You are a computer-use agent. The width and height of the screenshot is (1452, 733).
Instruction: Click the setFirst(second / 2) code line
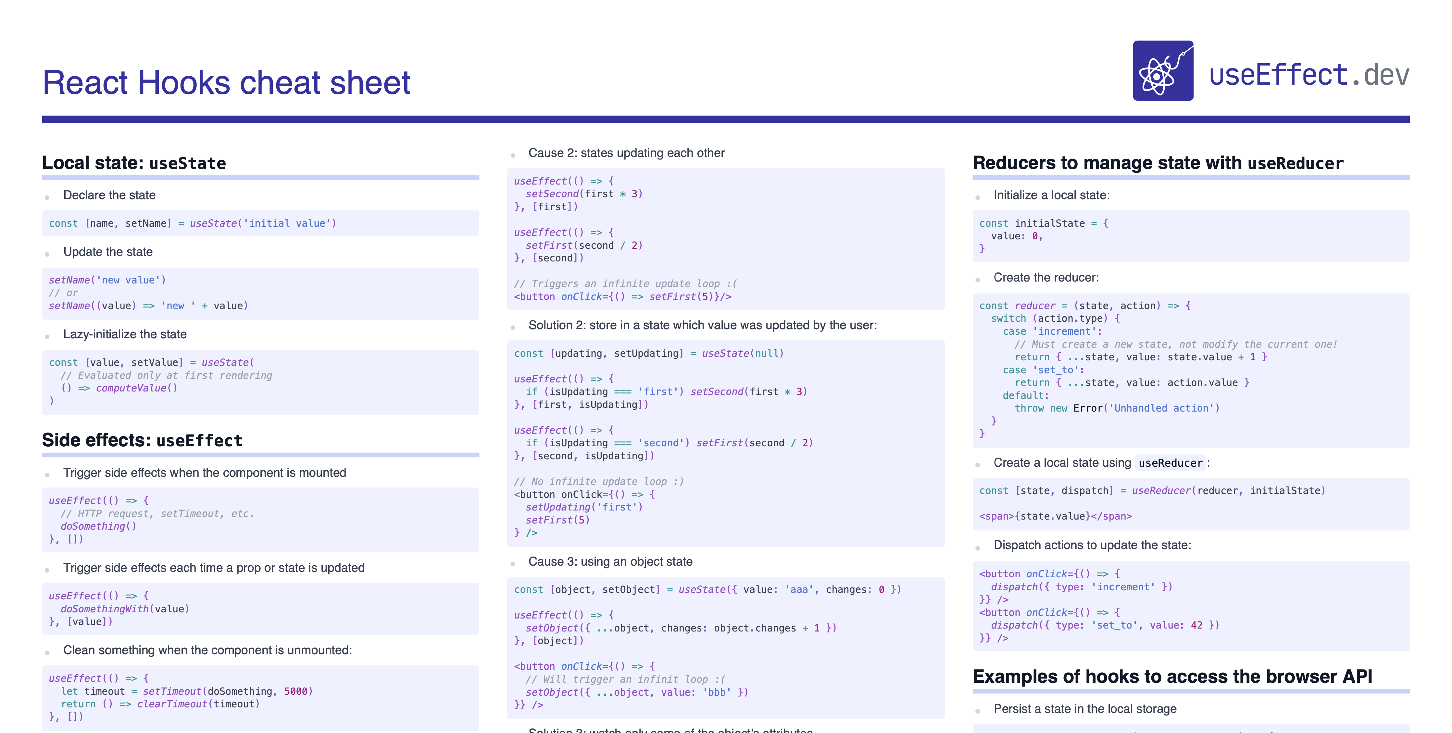(x=584, y=246)
